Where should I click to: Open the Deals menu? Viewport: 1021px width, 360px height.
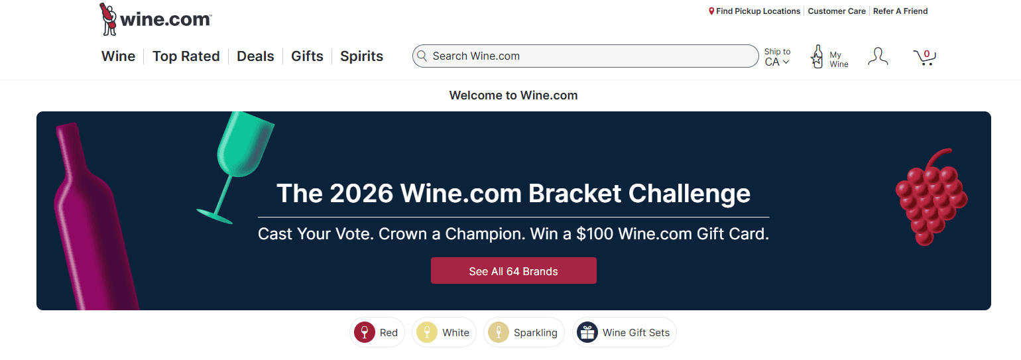tap(255, 56)
